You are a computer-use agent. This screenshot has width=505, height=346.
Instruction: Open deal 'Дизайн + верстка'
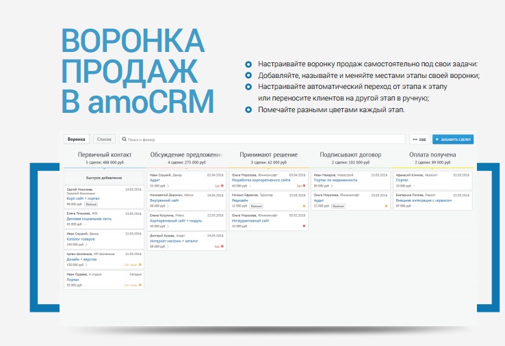tap(81, 259)
